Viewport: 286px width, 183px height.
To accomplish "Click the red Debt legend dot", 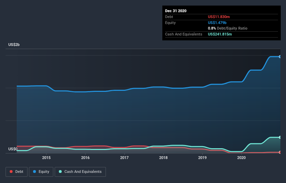I will 11,172.
